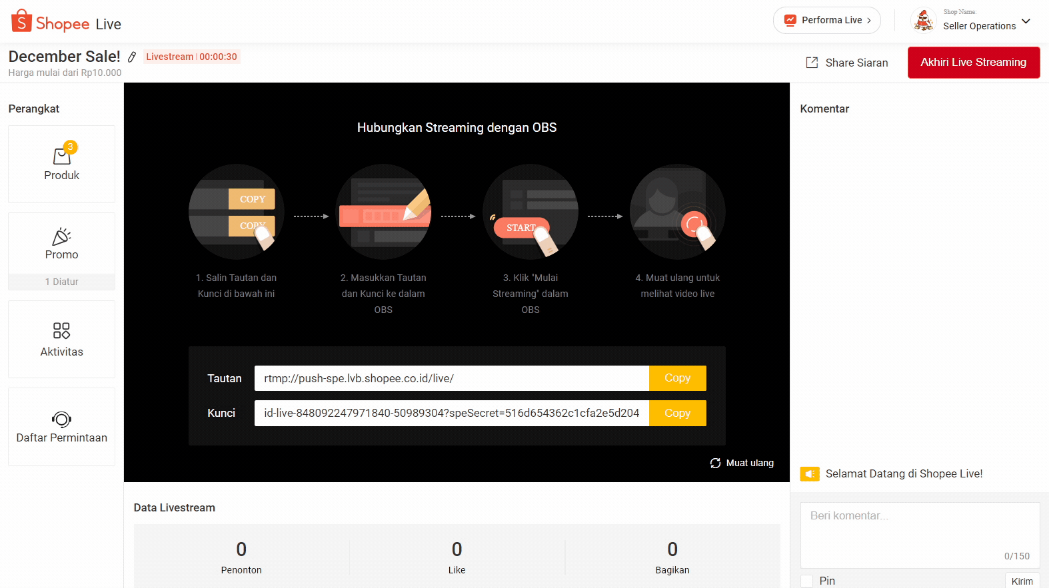Click the Tautan URL field

point(452,378)
